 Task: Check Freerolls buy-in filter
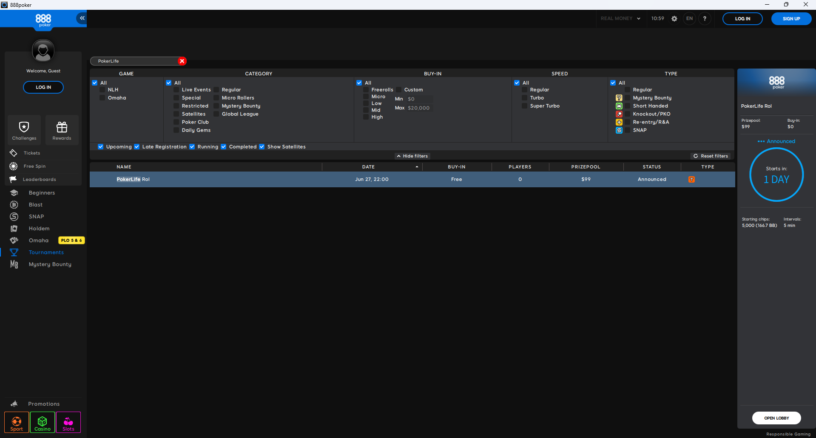tap(366, 90)
